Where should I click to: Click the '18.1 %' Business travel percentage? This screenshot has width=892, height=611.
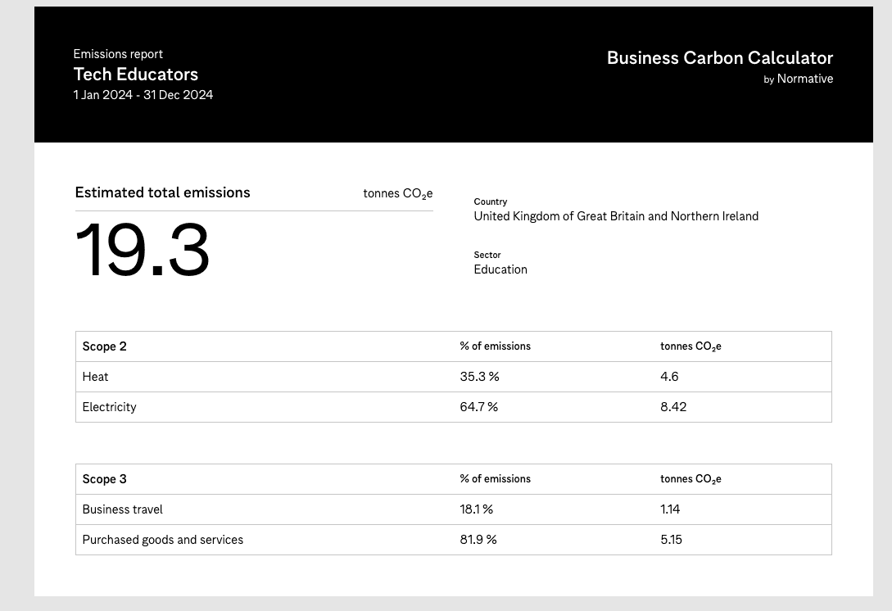coord(477,509)
